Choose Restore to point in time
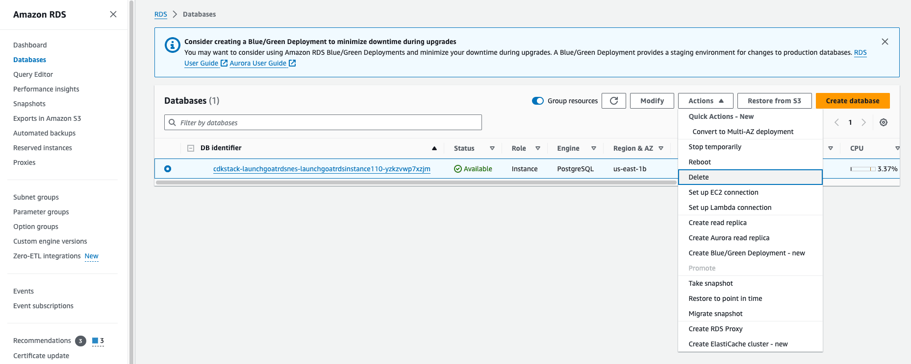 point(750,298)
